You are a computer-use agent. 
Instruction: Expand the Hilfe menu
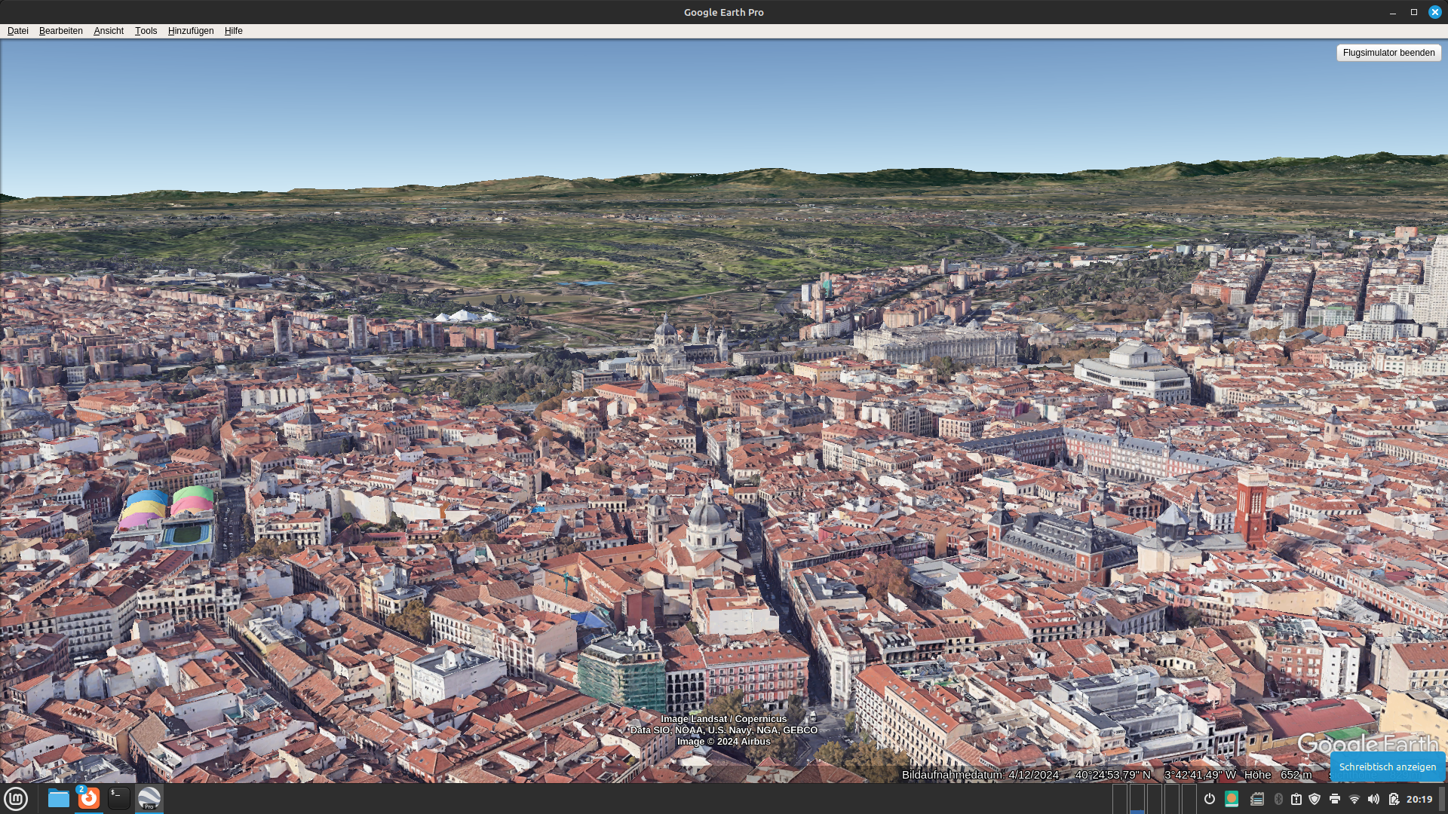pos(233,31)
